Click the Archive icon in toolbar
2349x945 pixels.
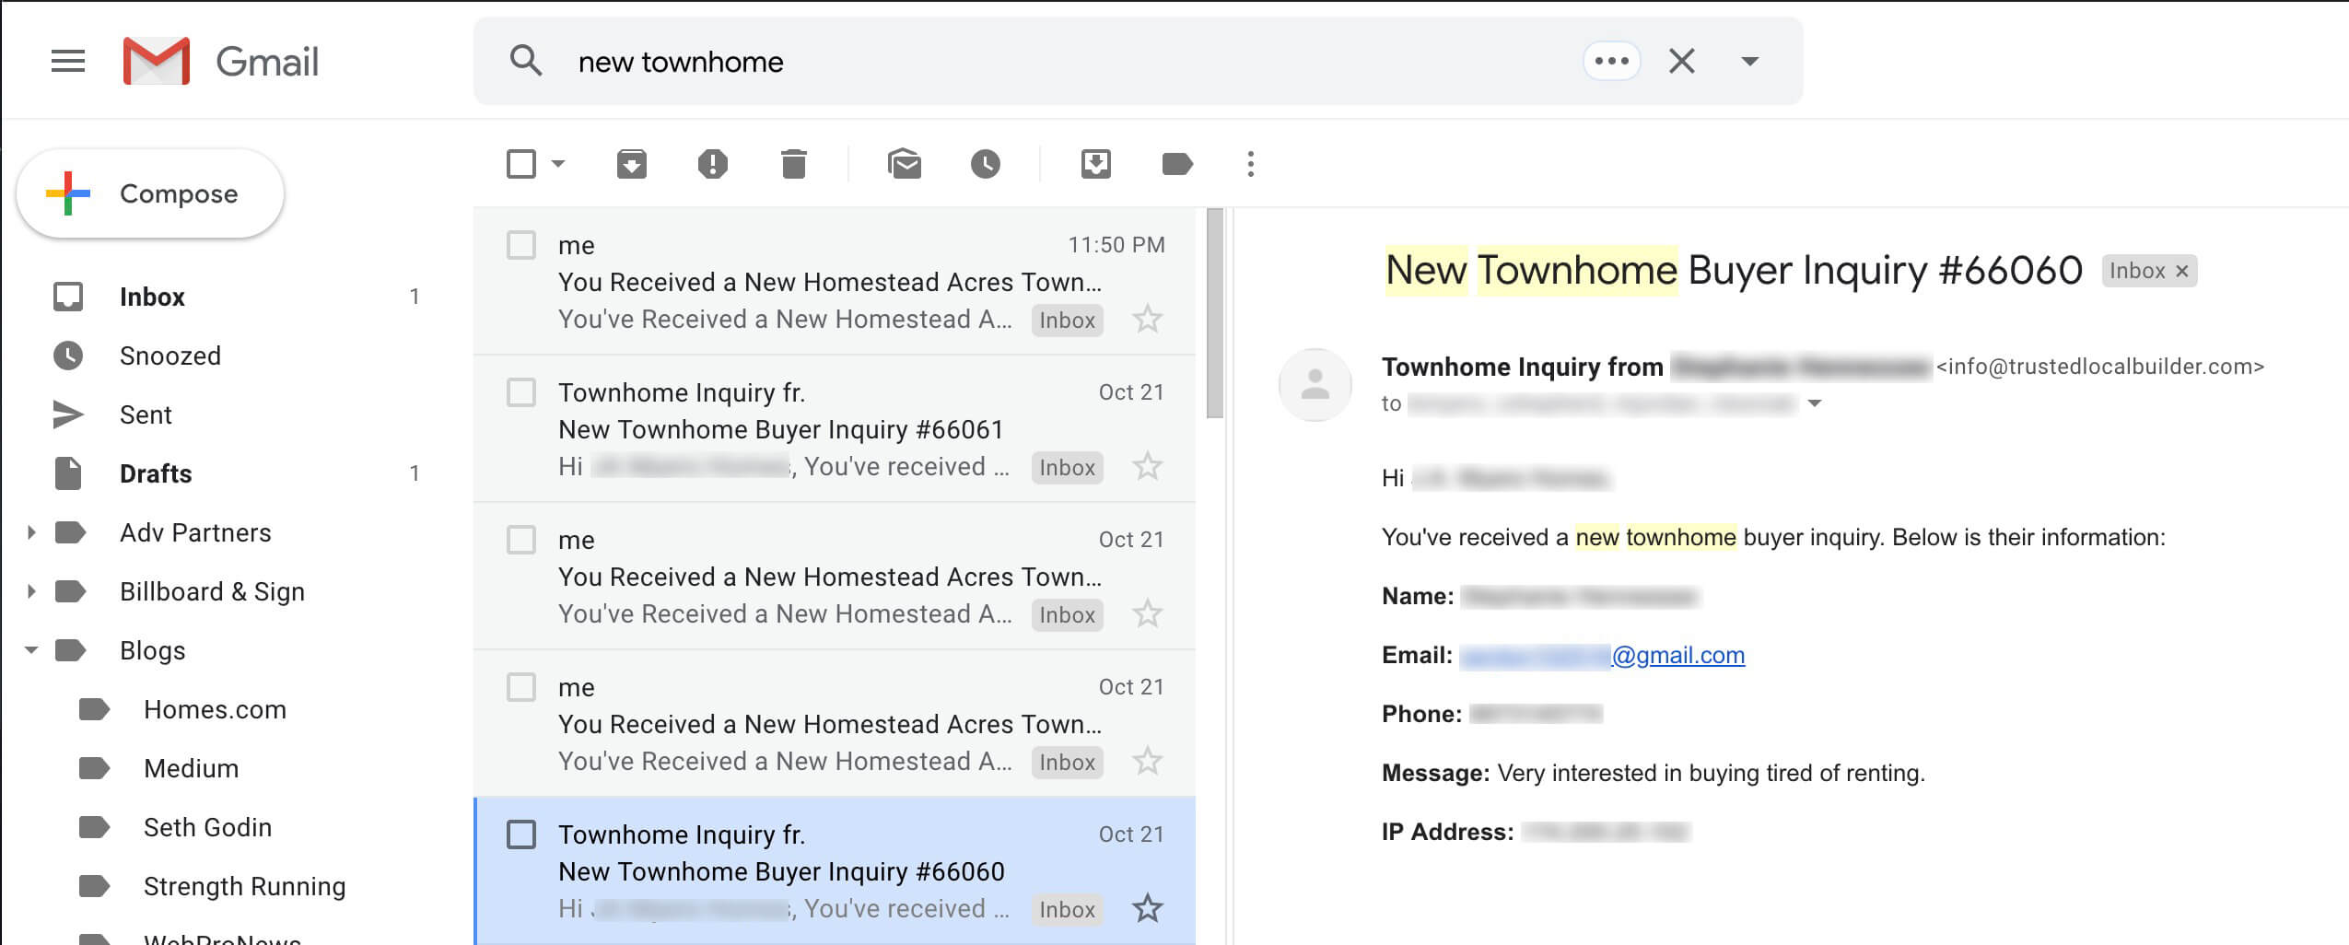(631, 164)
